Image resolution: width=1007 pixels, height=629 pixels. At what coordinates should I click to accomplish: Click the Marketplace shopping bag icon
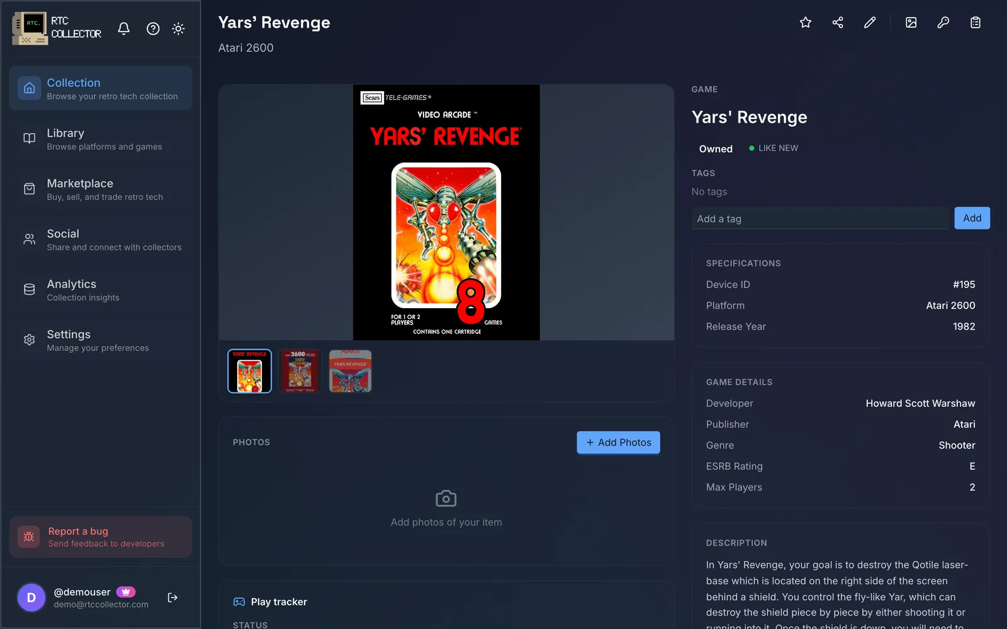[x=30, y=189]
